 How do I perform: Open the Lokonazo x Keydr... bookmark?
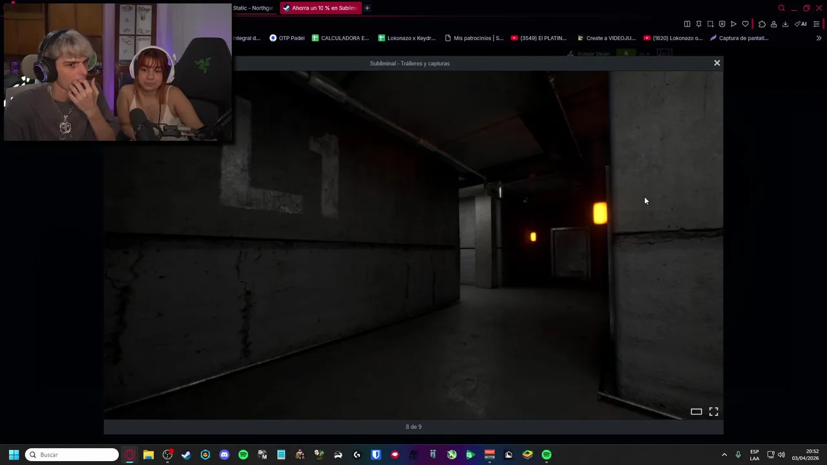(407, 38)
